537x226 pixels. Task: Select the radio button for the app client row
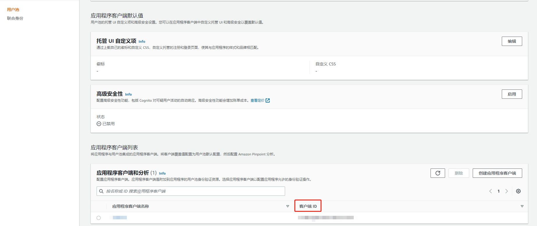click(99, 218)
